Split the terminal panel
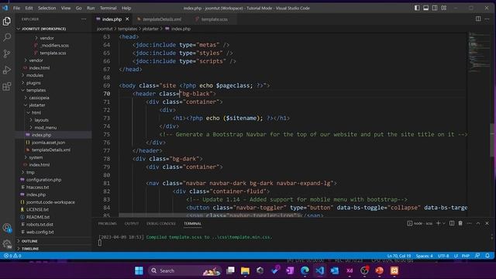This screenshot has width=496, height=279. [x=452, y=223]
